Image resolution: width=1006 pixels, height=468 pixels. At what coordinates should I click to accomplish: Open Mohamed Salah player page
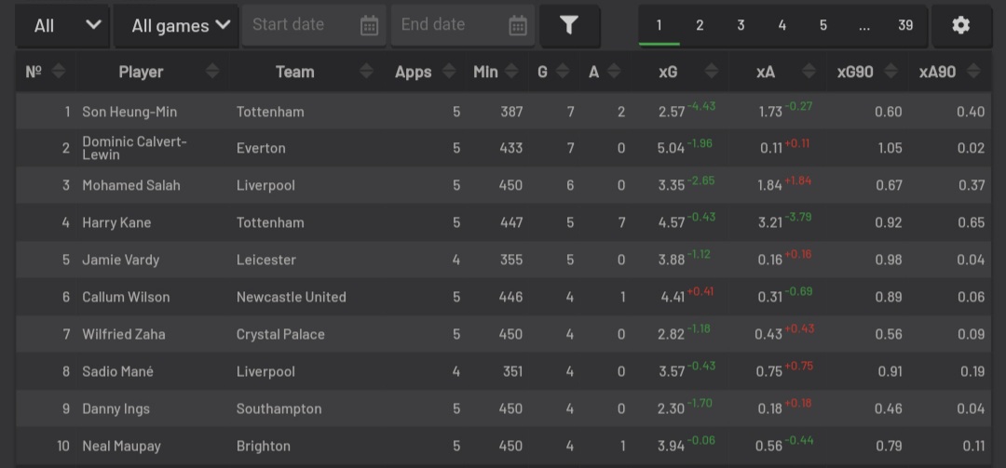point(131,185)
